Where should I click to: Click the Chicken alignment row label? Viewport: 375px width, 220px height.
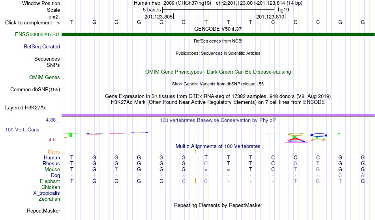[51, 187]
